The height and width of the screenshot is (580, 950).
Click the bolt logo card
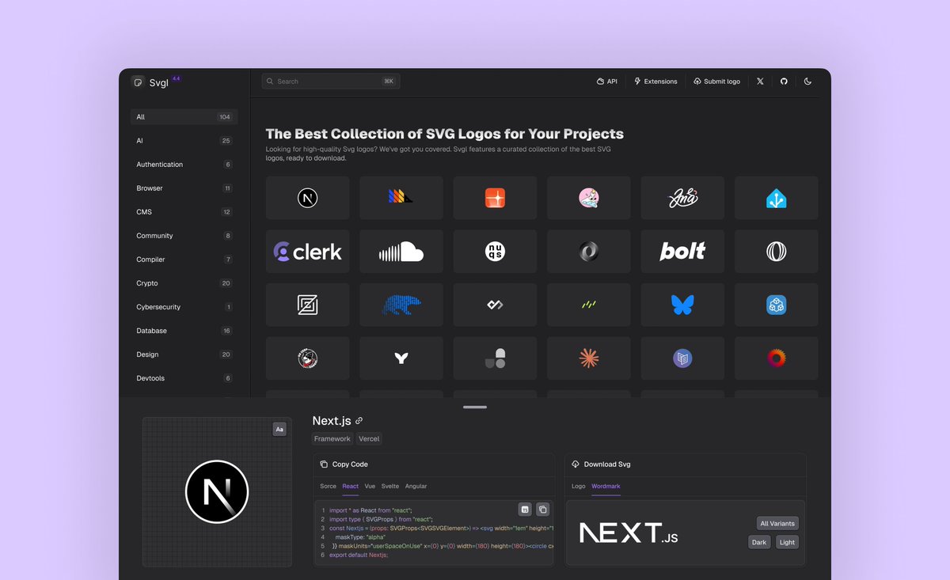point(682,252)
